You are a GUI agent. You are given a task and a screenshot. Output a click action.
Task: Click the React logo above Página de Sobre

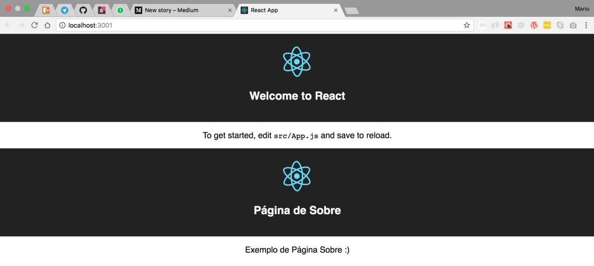tap(297, 176)
